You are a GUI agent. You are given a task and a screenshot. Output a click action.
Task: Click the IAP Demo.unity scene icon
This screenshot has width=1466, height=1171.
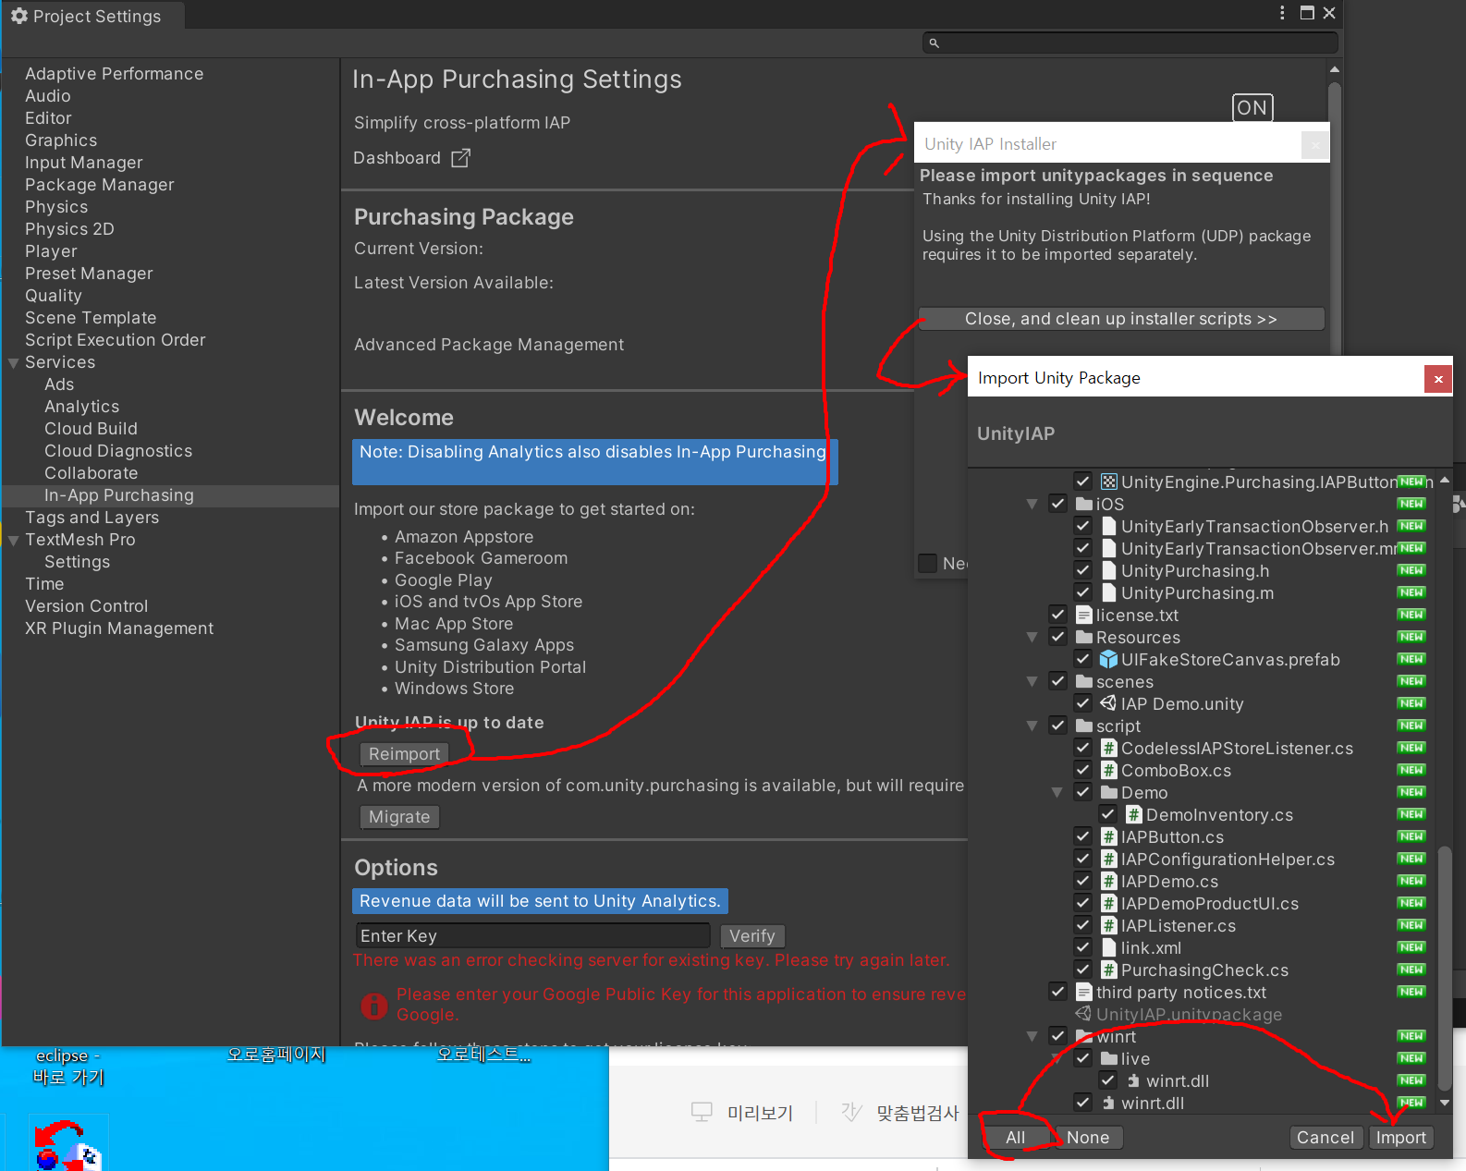[1109, 703]
